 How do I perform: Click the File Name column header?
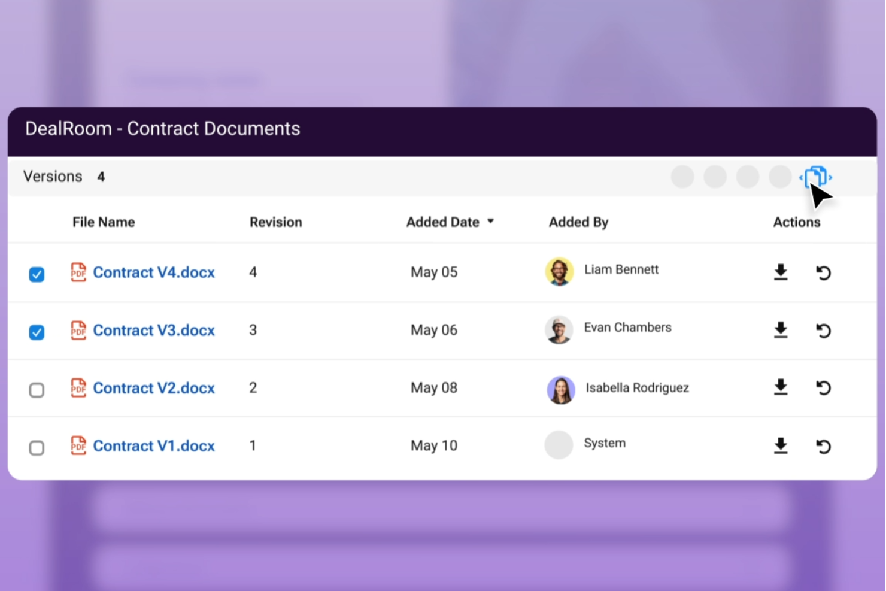104,222
